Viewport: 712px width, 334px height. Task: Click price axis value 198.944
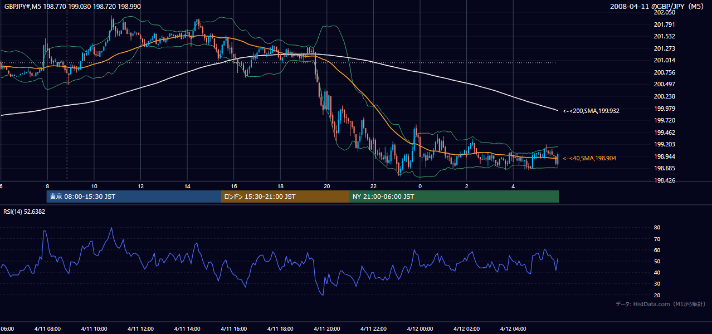click(664, 156)
